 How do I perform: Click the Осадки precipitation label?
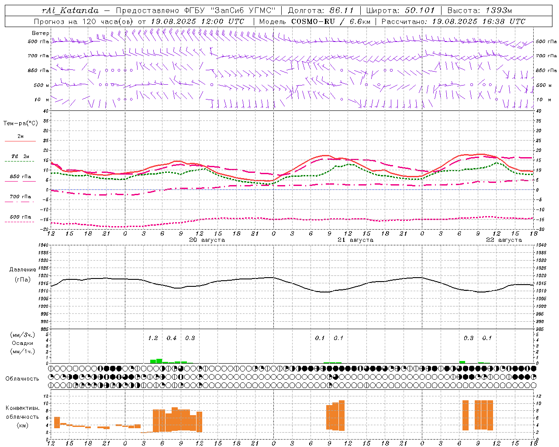point(23,343)
